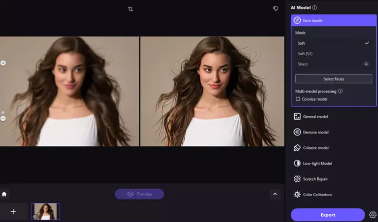Go to home screen icon
378x222 pixels.
(4, 194)
